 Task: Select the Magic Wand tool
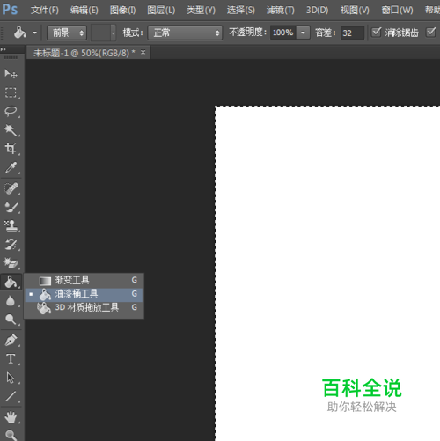point(11,130)
